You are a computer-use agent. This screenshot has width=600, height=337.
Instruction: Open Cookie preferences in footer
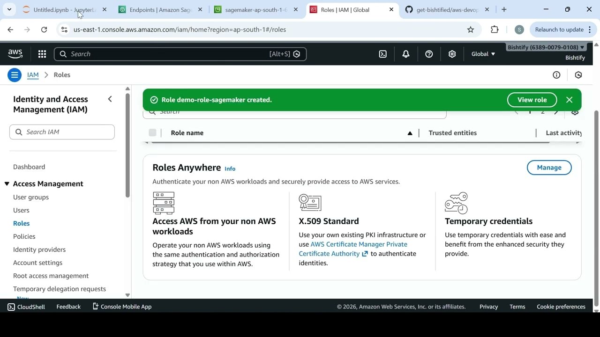click(561, 307)
